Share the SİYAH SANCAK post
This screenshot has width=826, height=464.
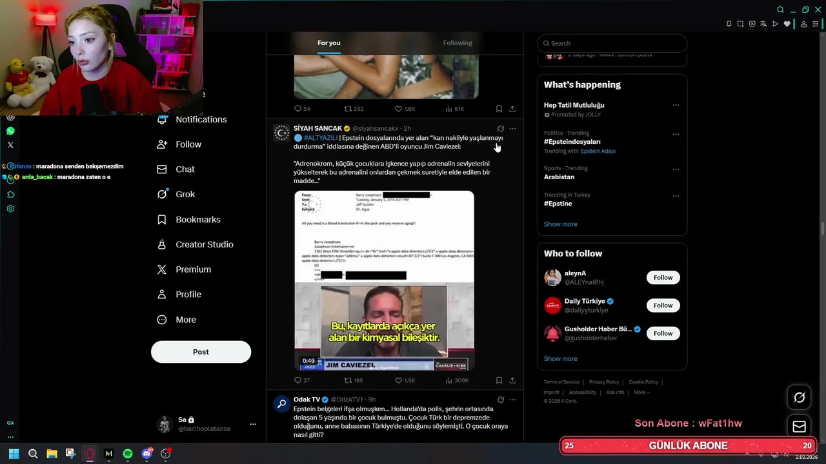[512, 380]
